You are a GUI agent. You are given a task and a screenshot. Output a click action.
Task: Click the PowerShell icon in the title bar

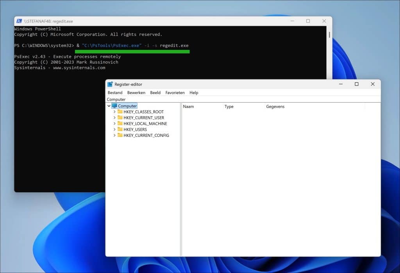(19, 21)
